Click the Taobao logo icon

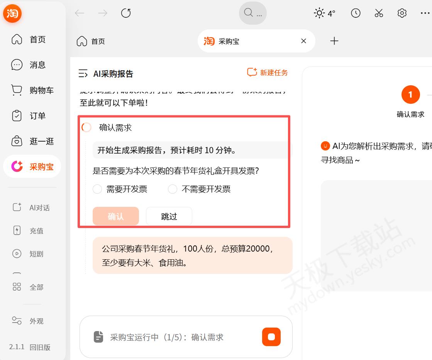(x=13, y=14)
